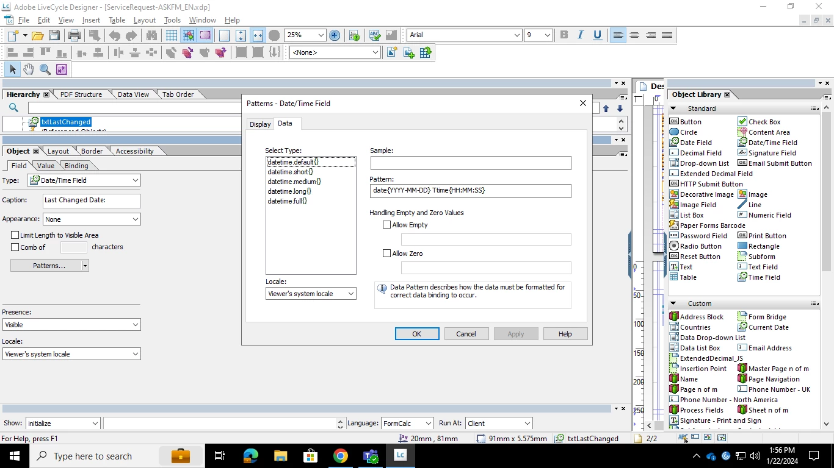This screenshot has width=834, height=468.
Task: Click the hierarchy move-up arrow icon
Action: (x=606, y=108)
